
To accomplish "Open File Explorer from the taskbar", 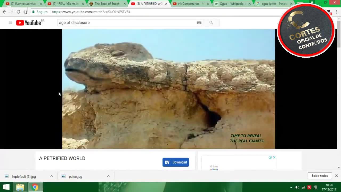I will click(20, 187).
